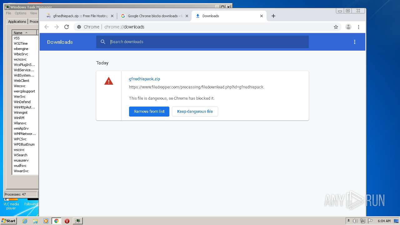Click Remove from list button
This screenshot has height=225, width=400.
pyautogui.click(x=149, y=112)
